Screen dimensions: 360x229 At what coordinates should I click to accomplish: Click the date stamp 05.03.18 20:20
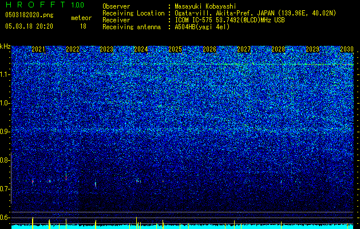(x=29, y=26)
